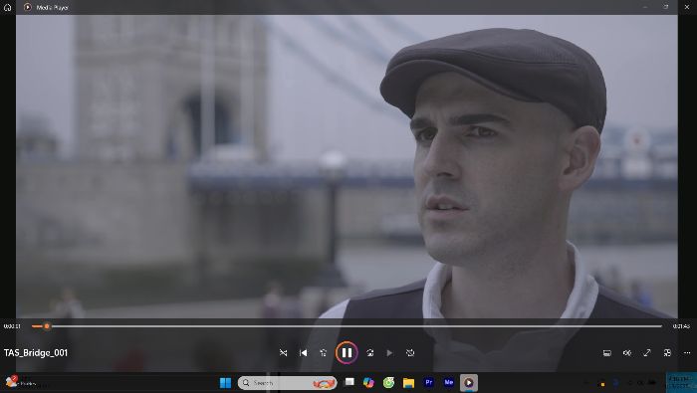The width and height of the screenshot is (697, 393).
Task: Switch to mini player view
Action: (667, 352)
